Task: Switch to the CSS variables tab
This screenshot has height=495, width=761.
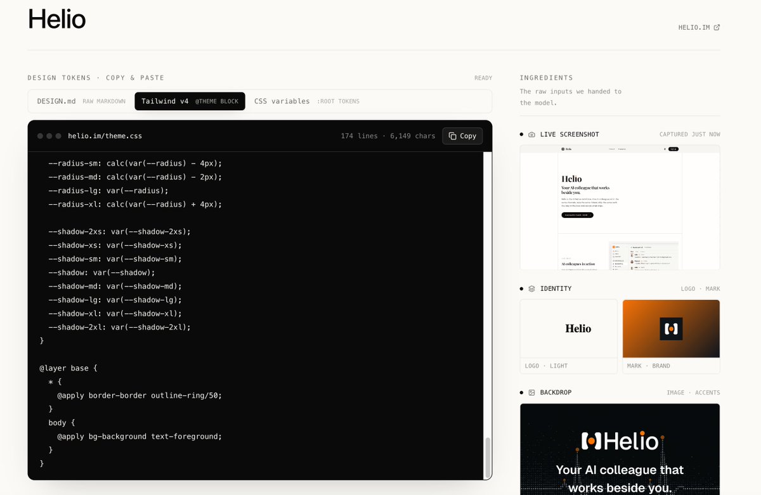Action: click(307, 101)
